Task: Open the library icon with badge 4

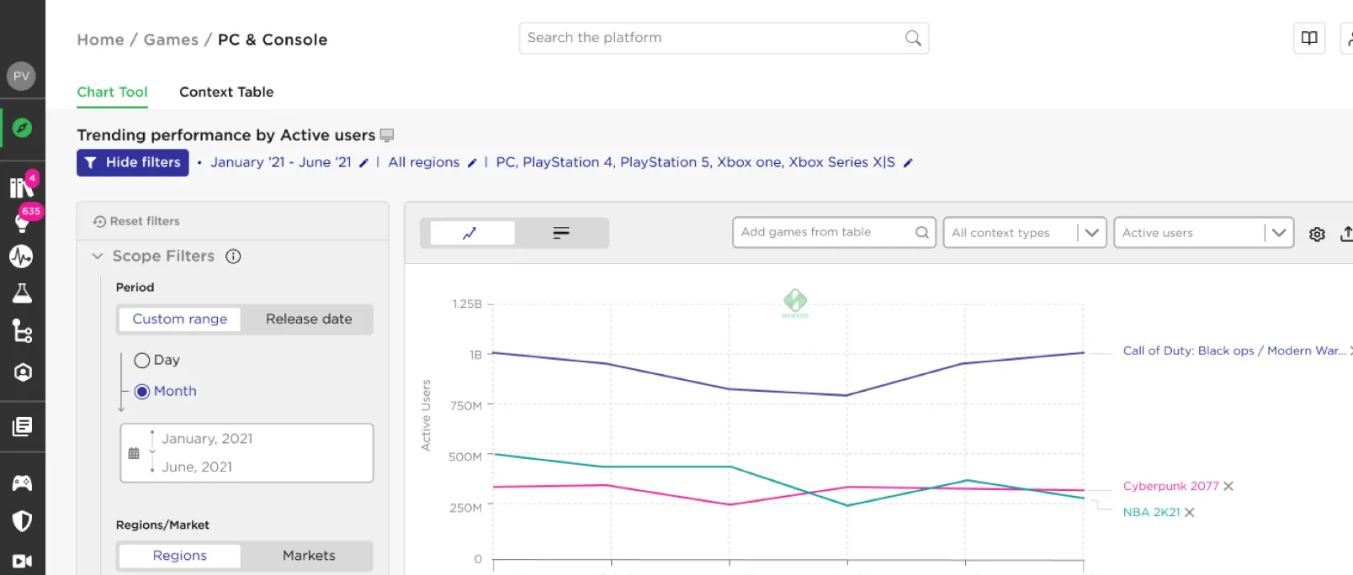Action: pos(22,186)
